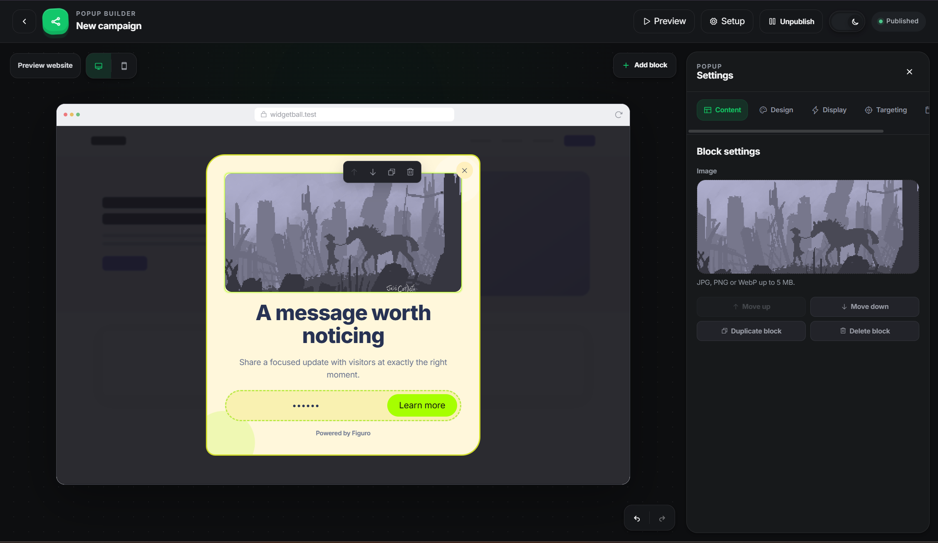Undo the last change
Viewport: 938px width, 543px height.
(x=637, y=518)
